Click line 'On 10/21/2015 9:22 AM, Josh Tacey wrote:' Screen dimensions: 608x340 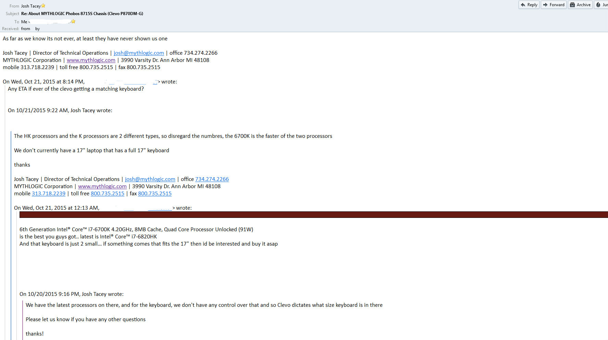click(x=60, y=110)
